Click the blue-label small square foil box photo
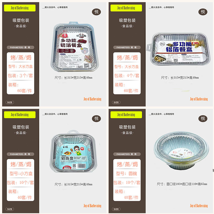Viewport: 214px width, 214px height. click(74, 151)
